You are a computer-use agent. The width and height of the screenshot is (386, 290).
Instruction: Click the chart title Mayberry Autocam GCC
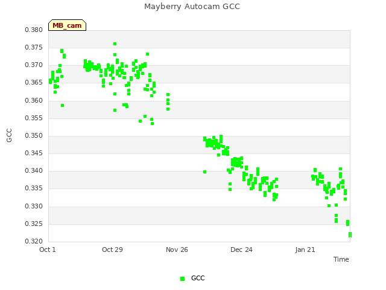pos(192,7)
